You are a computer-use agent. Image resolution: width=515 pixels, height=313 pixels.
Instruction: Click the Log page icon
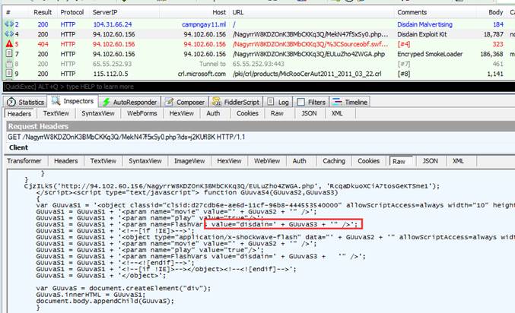270,102
